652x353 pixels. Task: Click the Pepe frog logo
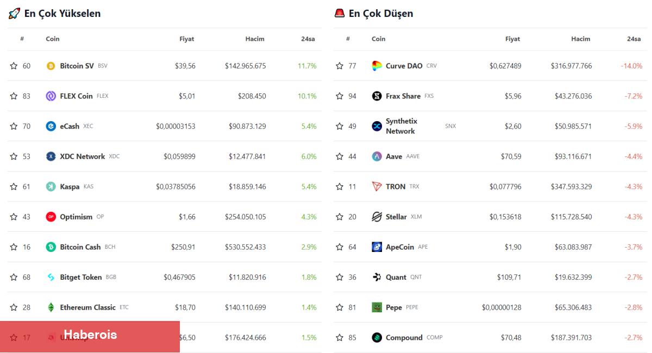click(x=377, y=307)
